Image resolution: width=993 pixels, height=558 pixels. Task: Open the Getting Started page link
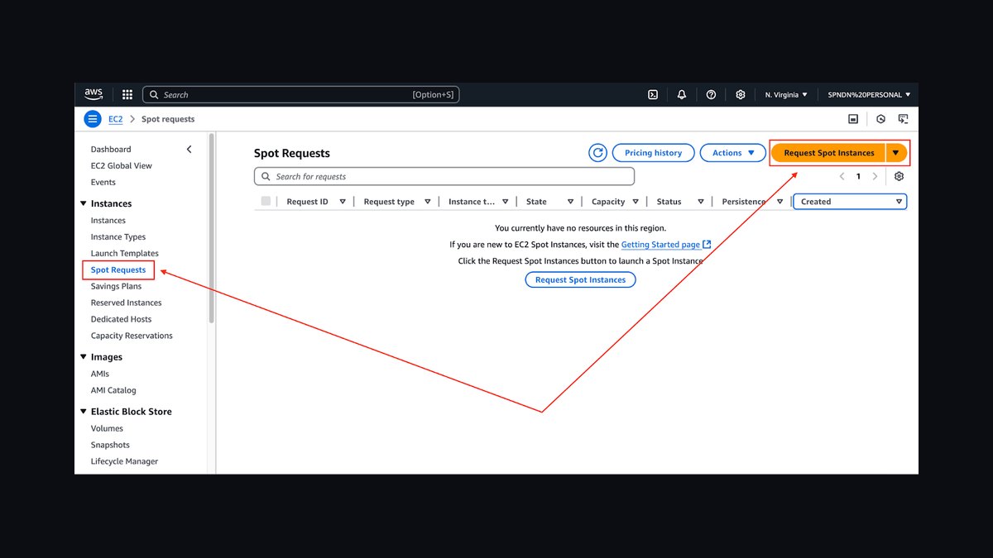pos(660,245)
